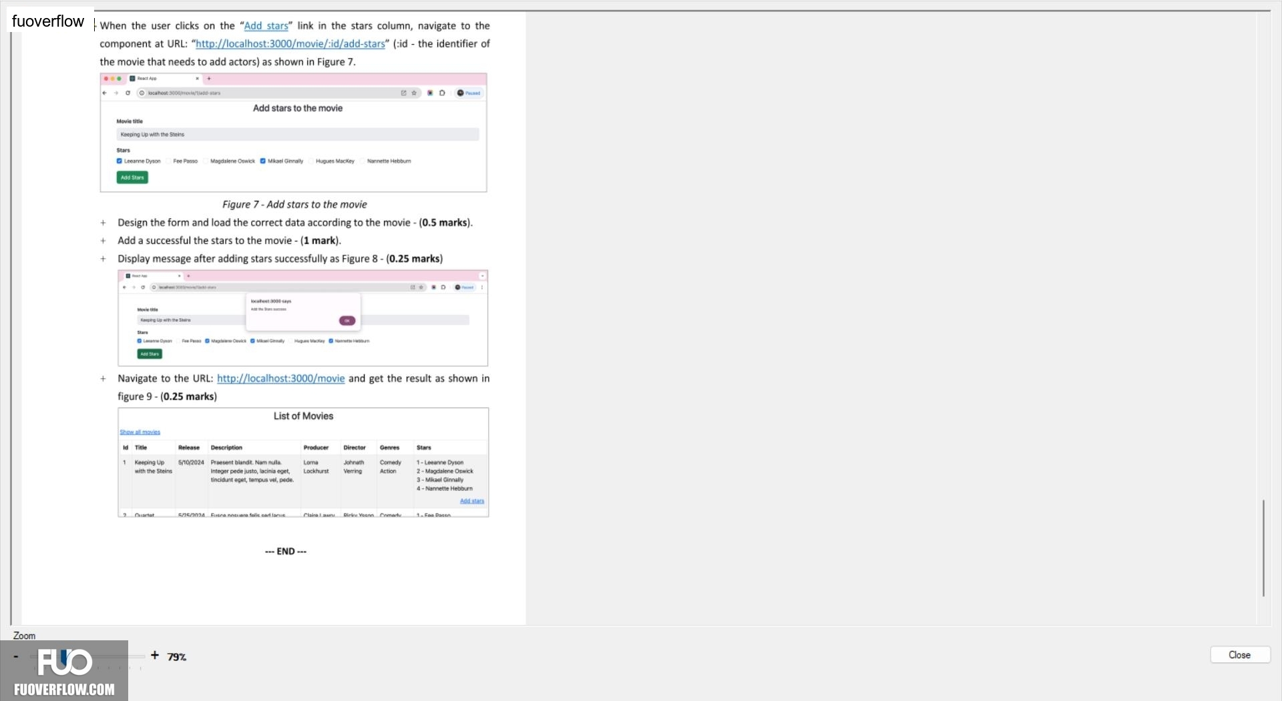Screen dimensions: 1282x701
Task: Click the "Figure 7 - Add stars to the movie" caption
Action: [294, 205]
